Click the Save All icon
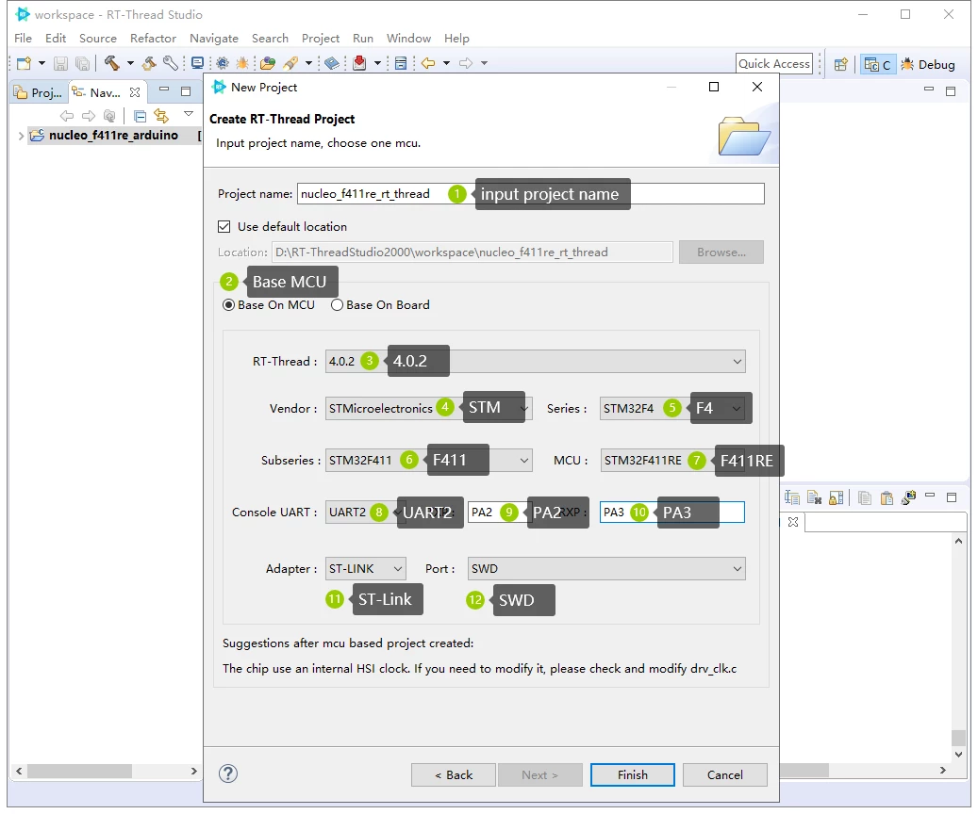The height and width of the screenshot is (814, 978). (82, 63)
